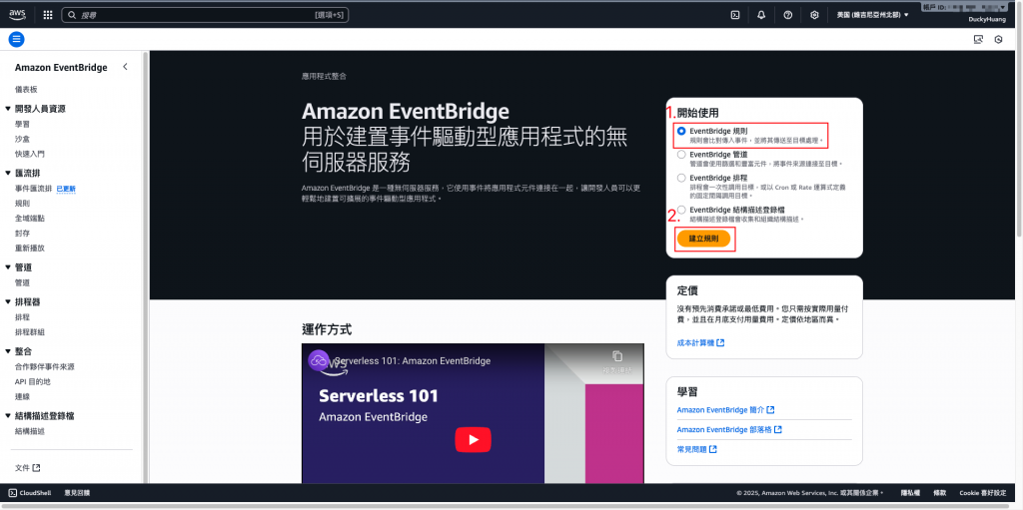Open the services grid menu icon
The width and height of the screenshot is (1023, 510).
pos(48,15)
